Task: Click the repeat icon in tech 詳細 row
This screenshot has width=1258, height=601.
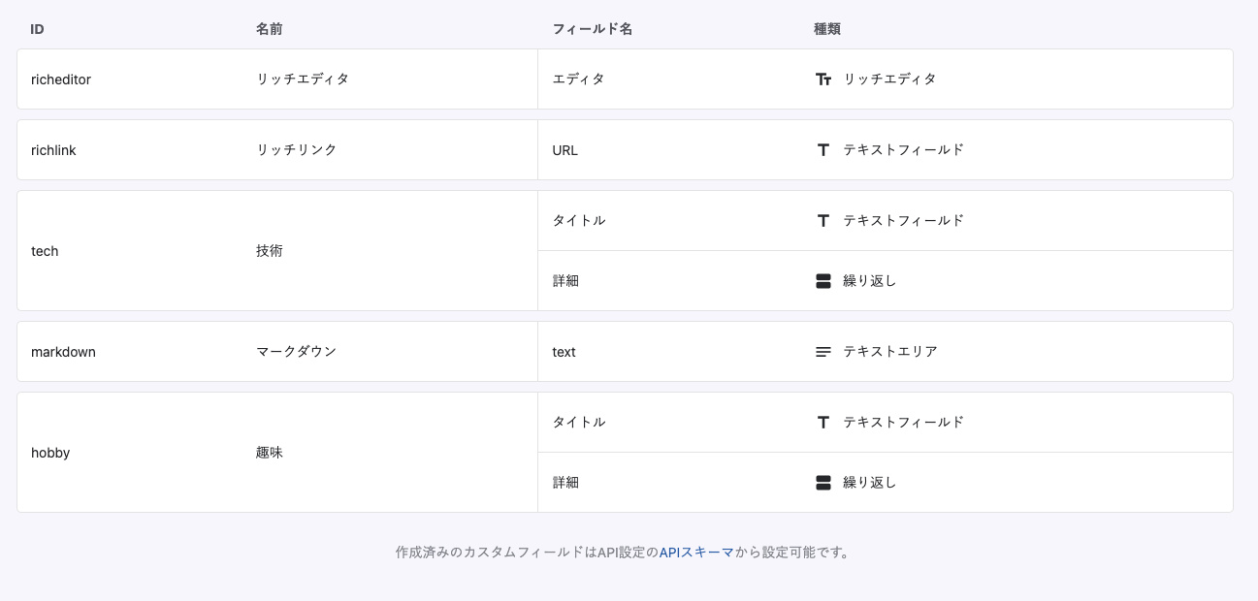Action: pyautogui.click(x=823, y=281)
